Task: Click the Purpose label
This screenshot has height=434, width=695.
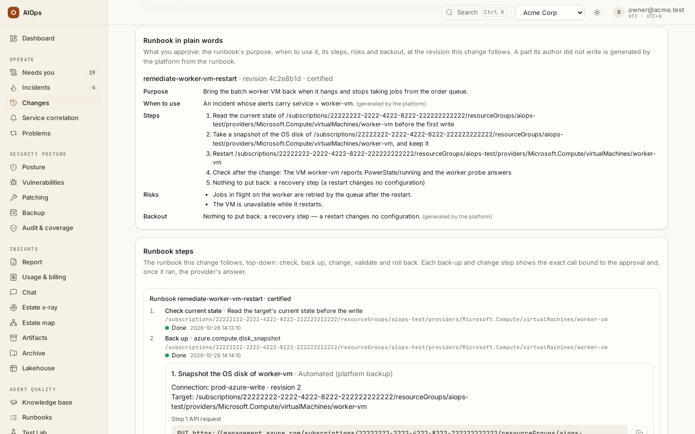Action: click(155, 92)
